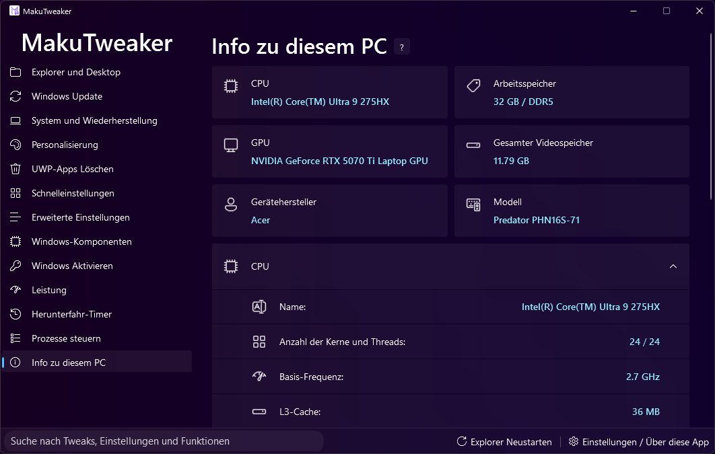Click the vertical scrollbar on the right
715x454 pixels.
click(711, 116)
